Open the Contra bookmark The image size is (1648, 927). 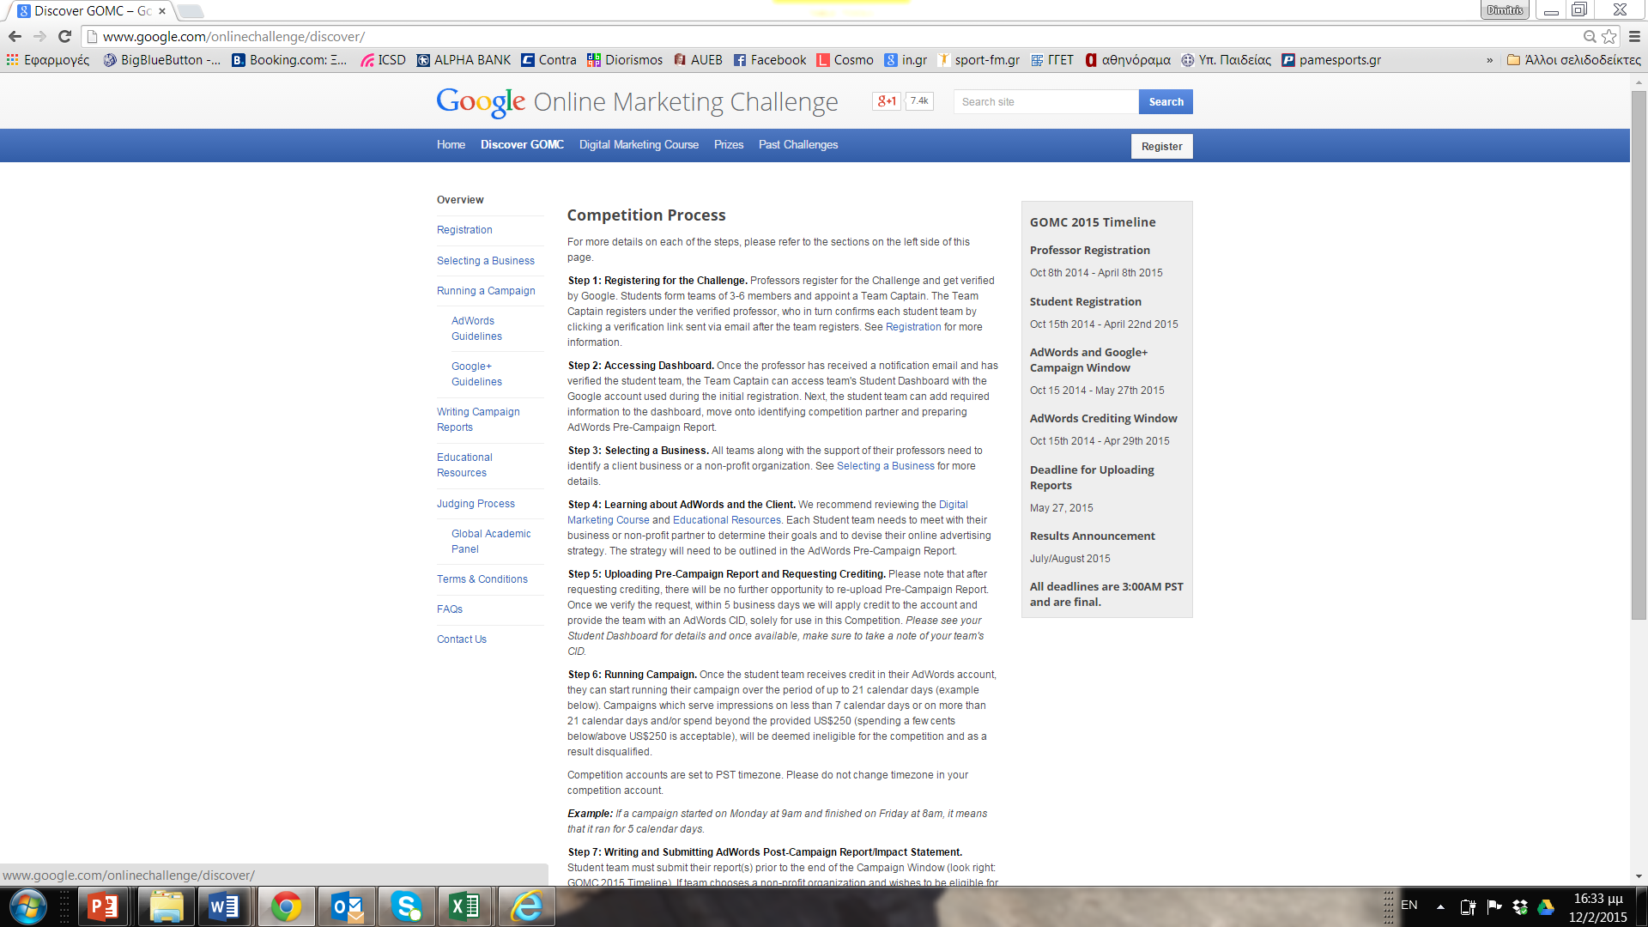point(548,60)
